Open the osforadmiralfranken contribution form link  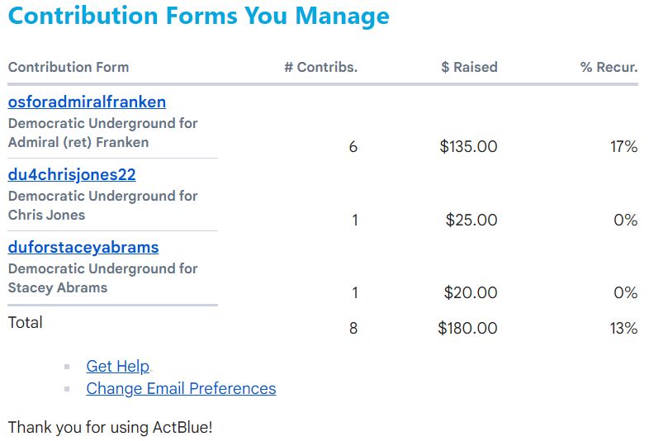[x=87, y=102]
